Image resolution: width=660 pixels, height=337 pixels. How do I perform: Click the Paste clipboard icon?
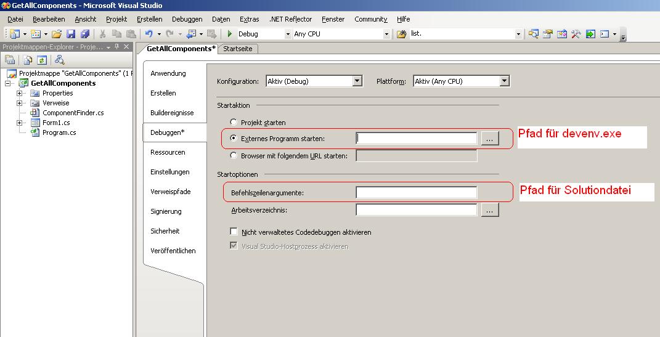pyautogui.click(x=131, y=34)
